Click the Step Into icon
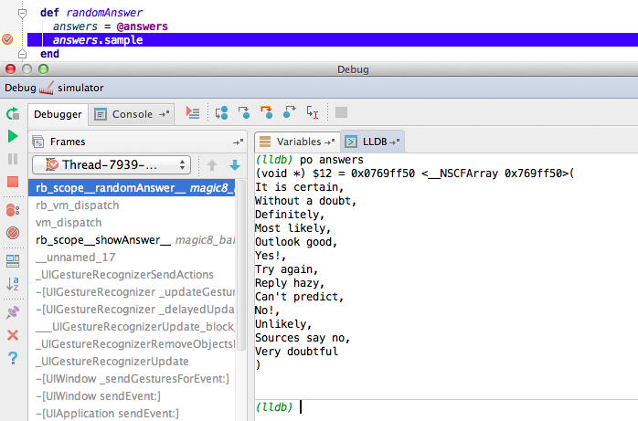 click(244, 112)
